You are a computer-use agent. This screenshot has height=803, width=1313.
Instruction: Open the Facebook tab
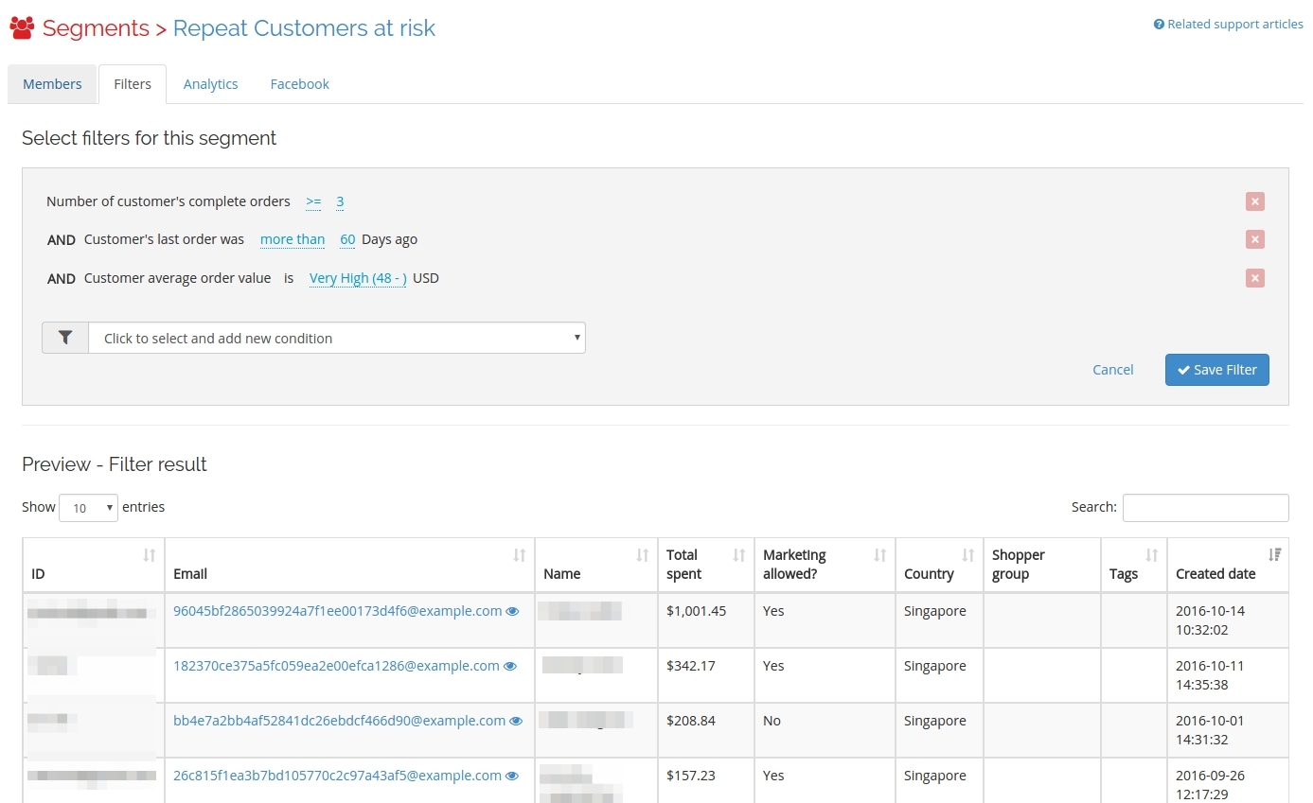click(x=299, y=83)
